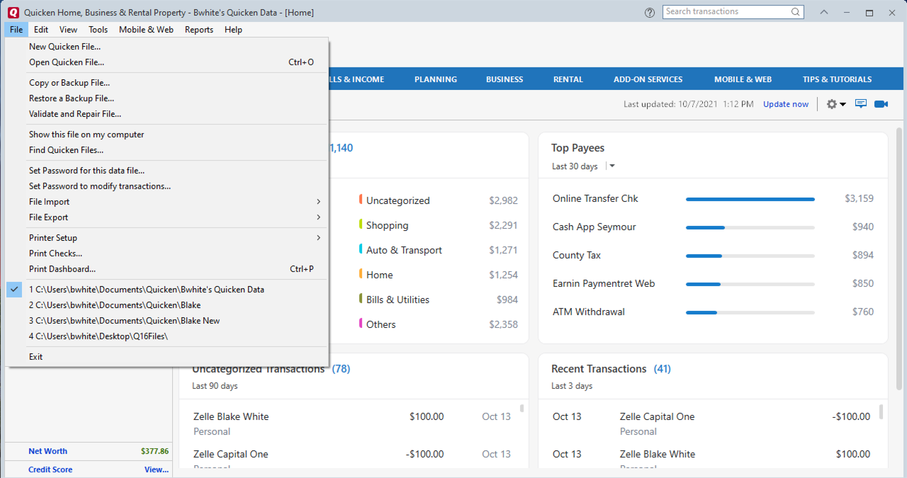Screen dimensions: 907x478
Task: Open the Reports menu
Action: (x=199, y=30)
